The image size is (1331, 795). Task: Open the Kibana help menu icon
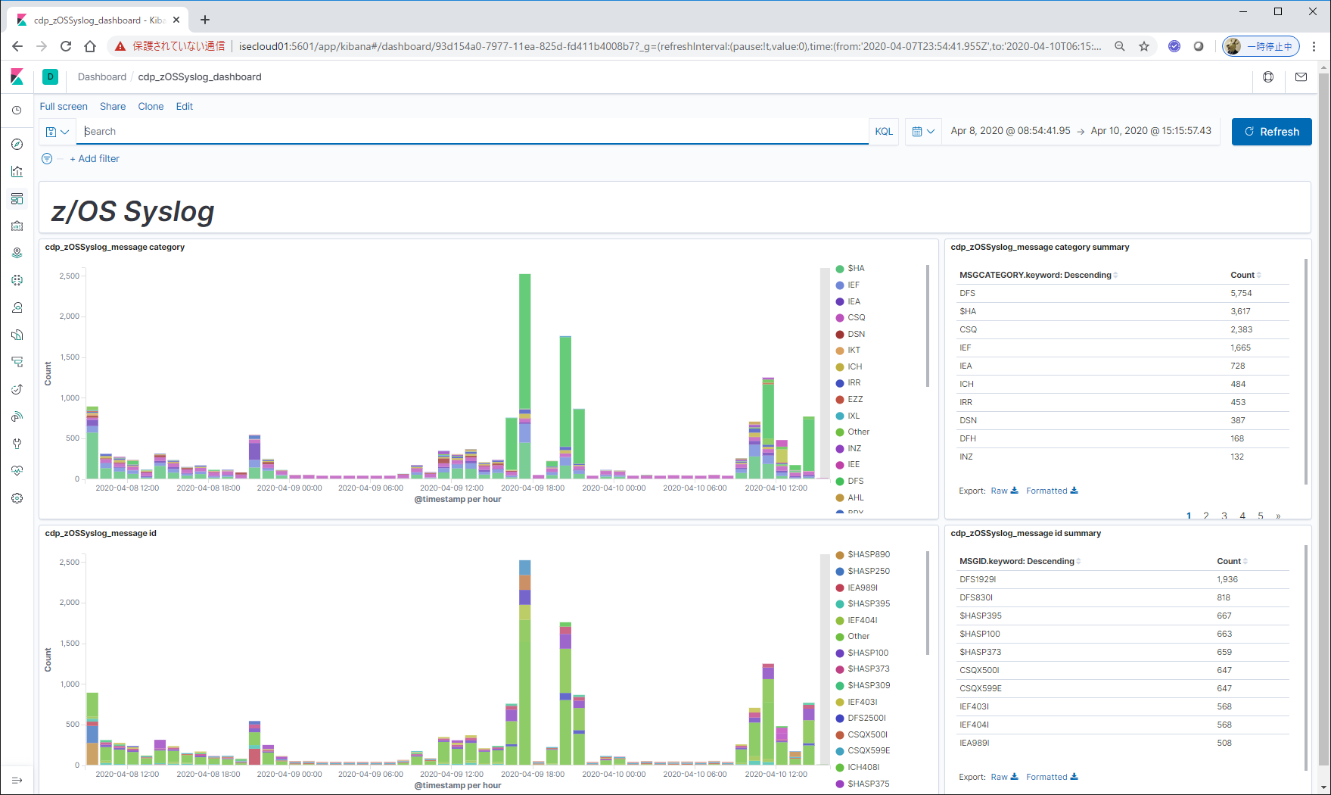point(1268,76)
